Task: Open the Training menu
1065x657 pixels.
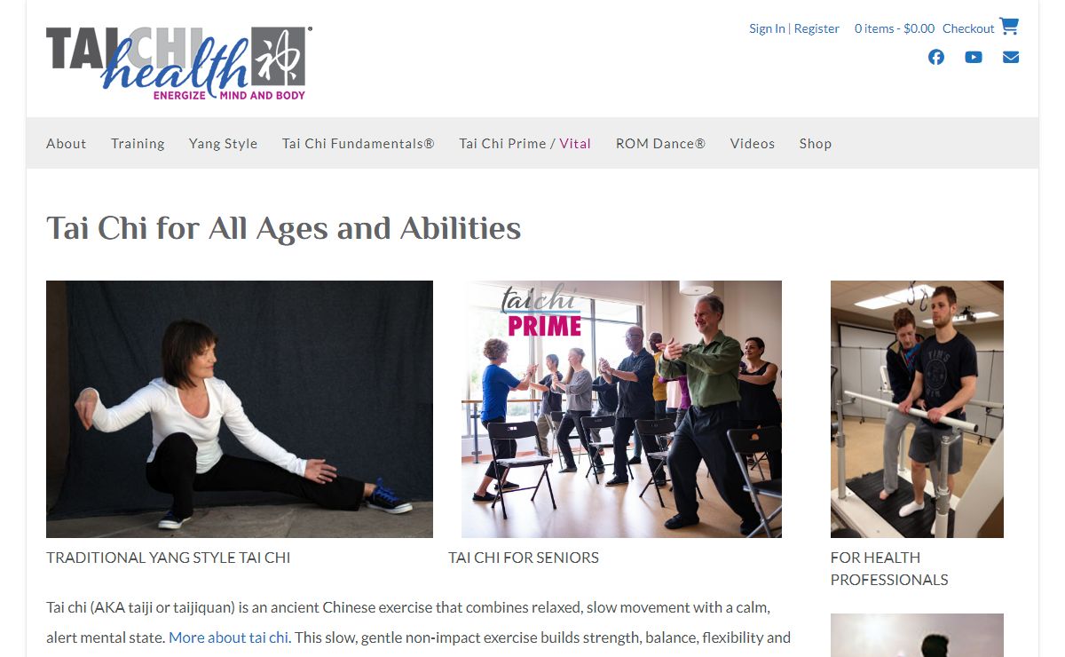Action: click(138, 143)
